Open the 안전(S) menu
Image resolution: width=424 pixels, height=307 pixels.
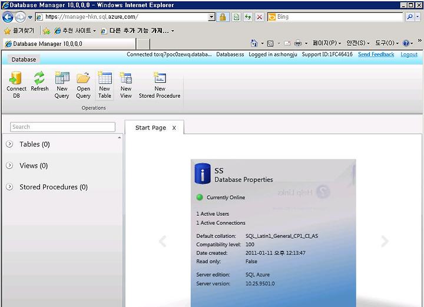click(358, 43)
